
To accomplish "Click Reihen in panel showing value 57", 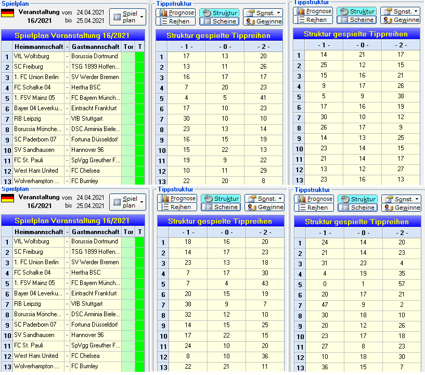I will [314, 208].
